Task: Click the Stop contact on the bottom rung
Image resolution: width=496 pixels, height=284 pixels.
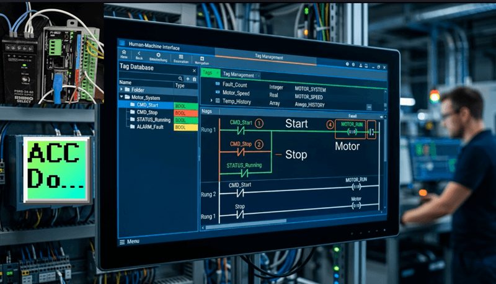Action: coord(240,215)
